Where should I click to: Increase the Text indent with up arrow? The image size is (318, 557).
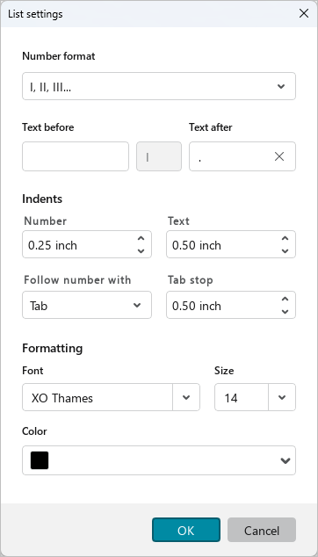coord(285,238)
